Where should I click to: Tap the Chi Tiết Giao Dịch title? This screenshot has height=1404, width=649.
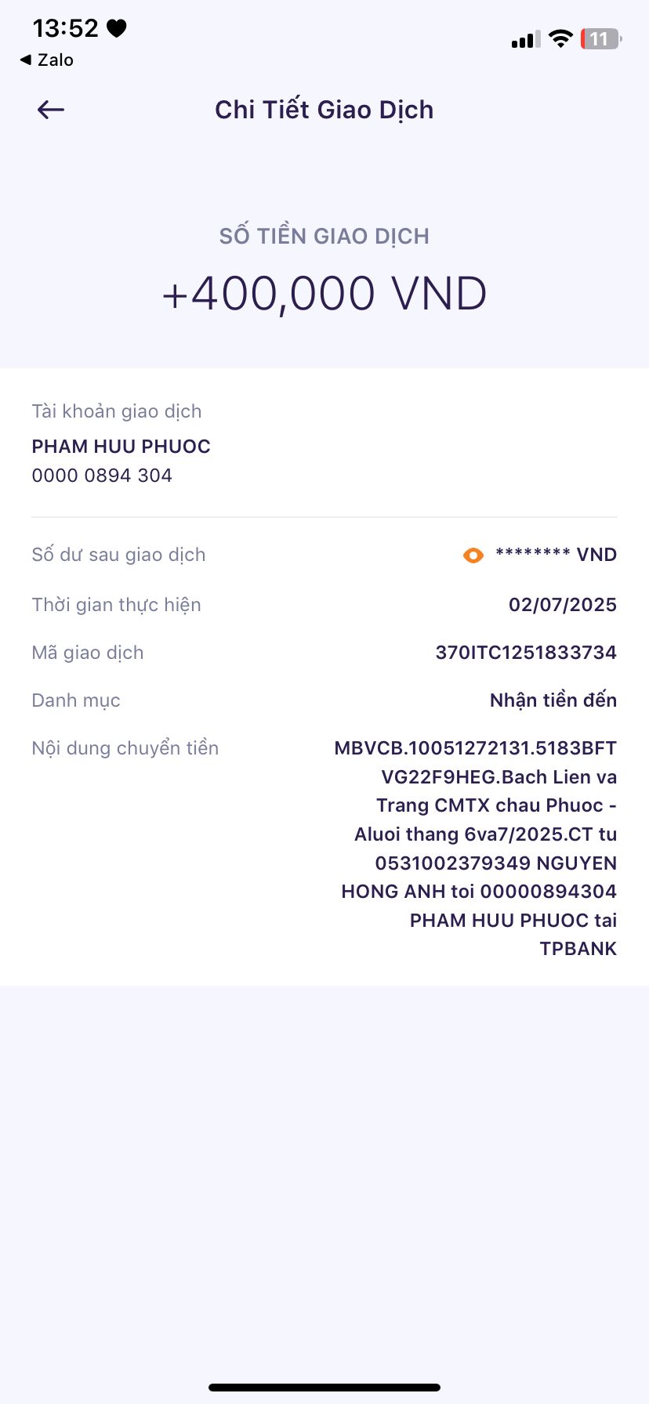[x=324, y=110]
